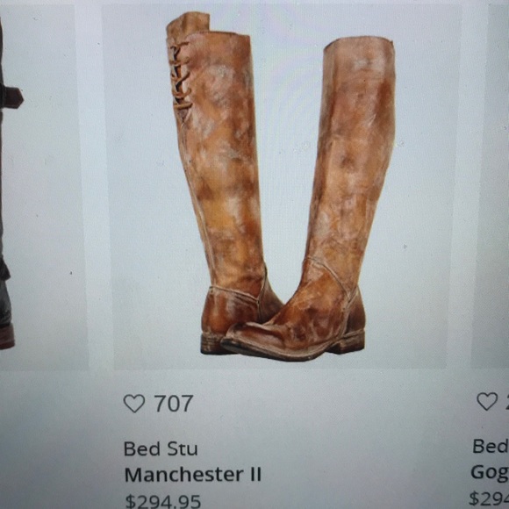Viewport: 509px width, 509px height.
Task: Open the dark boot product at left edge
Action: (x=10, y=185)
